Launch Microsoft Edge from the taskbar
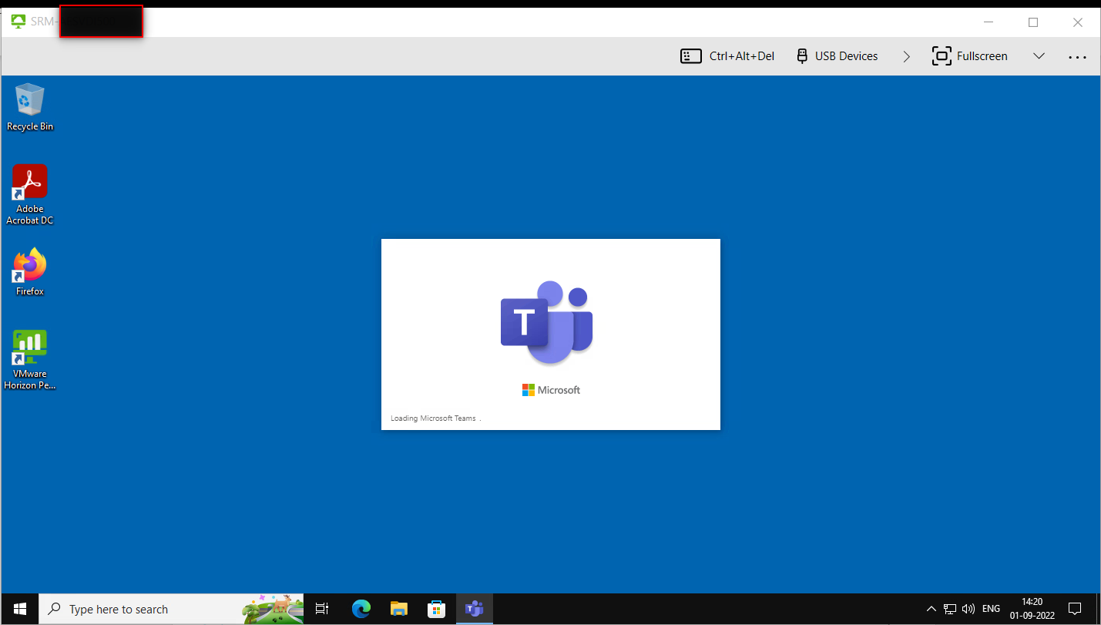This screenshot has width=1101, height=625. (361, 609)
